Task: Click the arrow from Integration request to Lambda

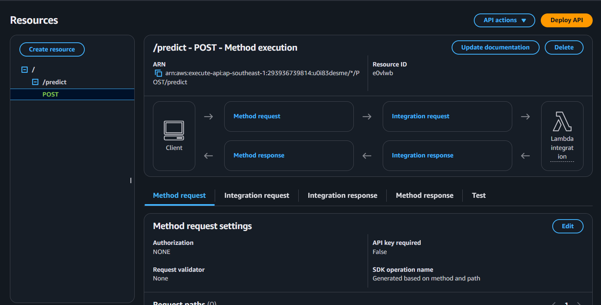Action: [525, 117]
